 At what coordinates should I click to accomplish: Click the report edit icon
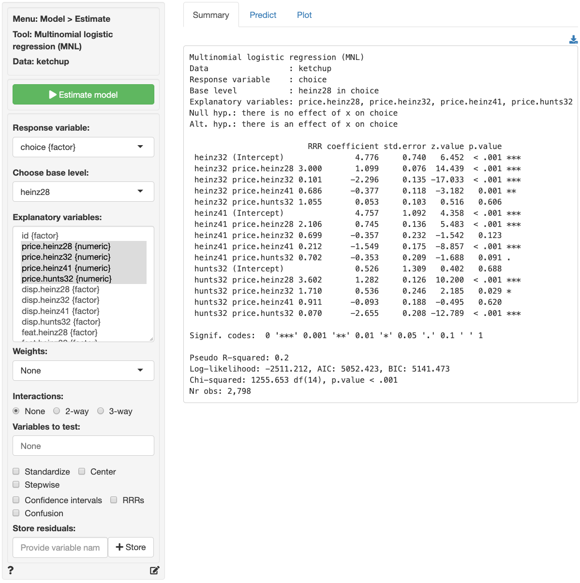pos(154,570)
